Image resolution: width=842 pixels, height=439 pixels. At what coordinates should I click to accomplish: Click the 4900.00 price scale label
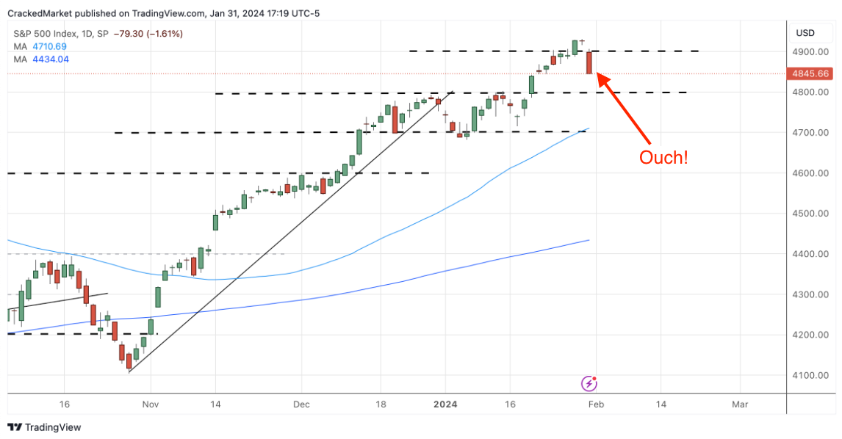pos(810,52)
